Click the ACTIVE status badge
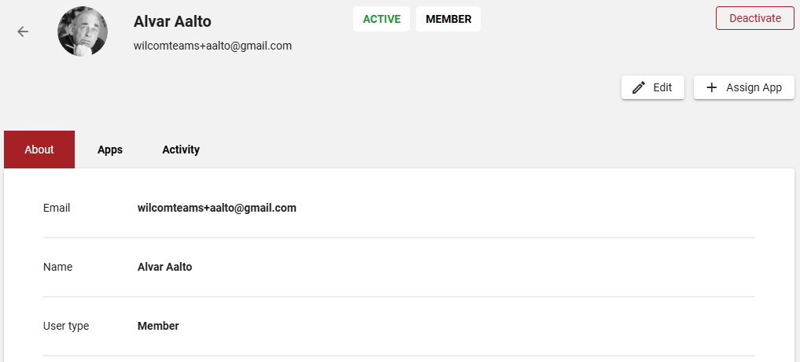 pyautogui.click(x=382, y=19)
